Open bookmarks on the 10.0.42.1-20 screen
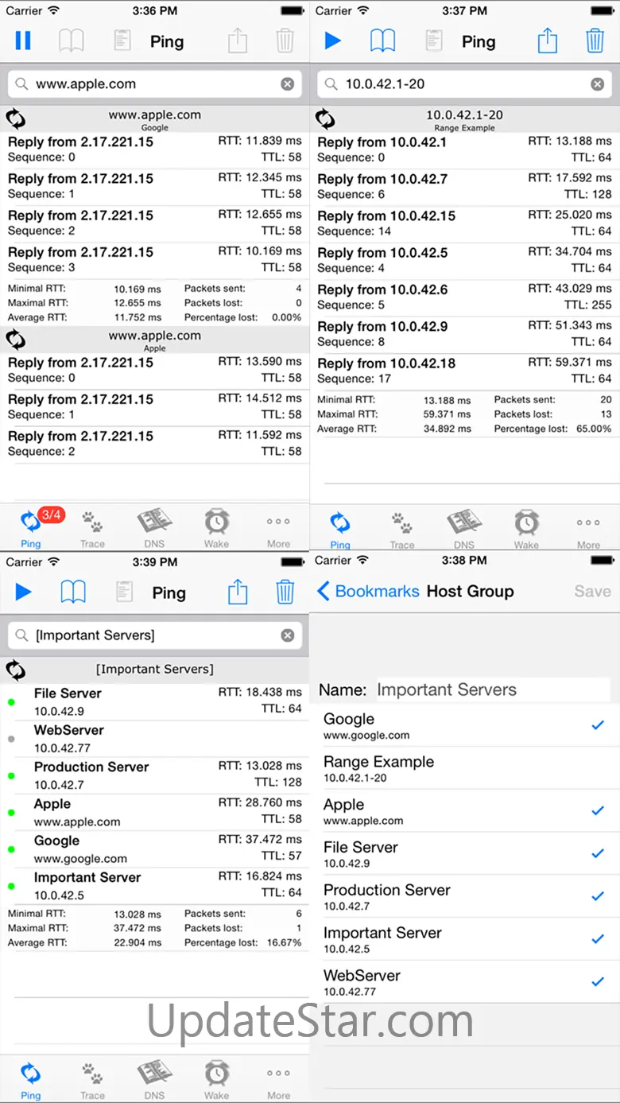 coord(382,41)
